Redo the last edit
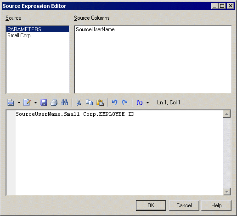The height and width of the screenshot is (216, 237). point(125,102)
